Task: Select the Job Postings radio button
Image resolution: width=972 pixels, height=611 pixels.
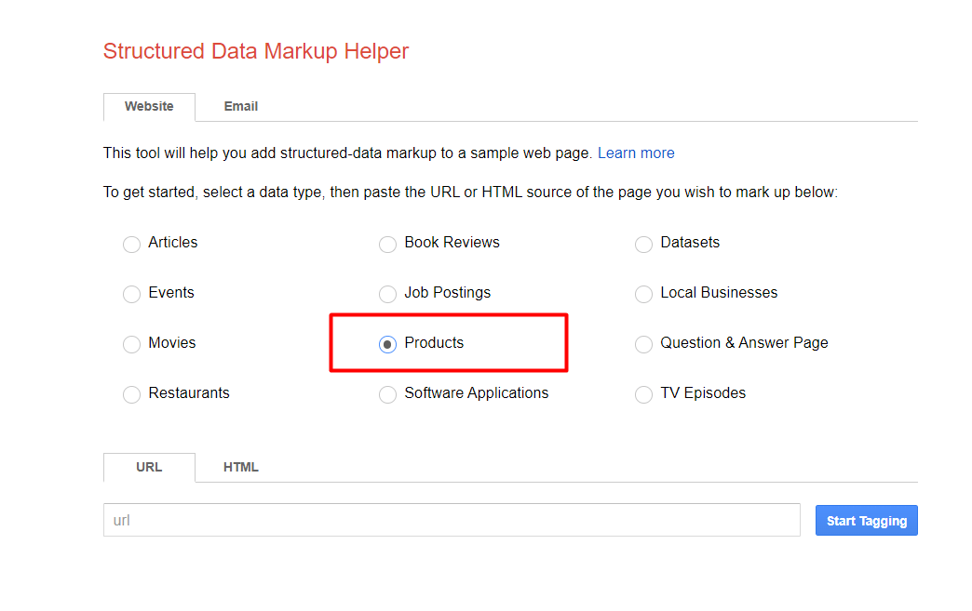Action: [x=387, y=295]
